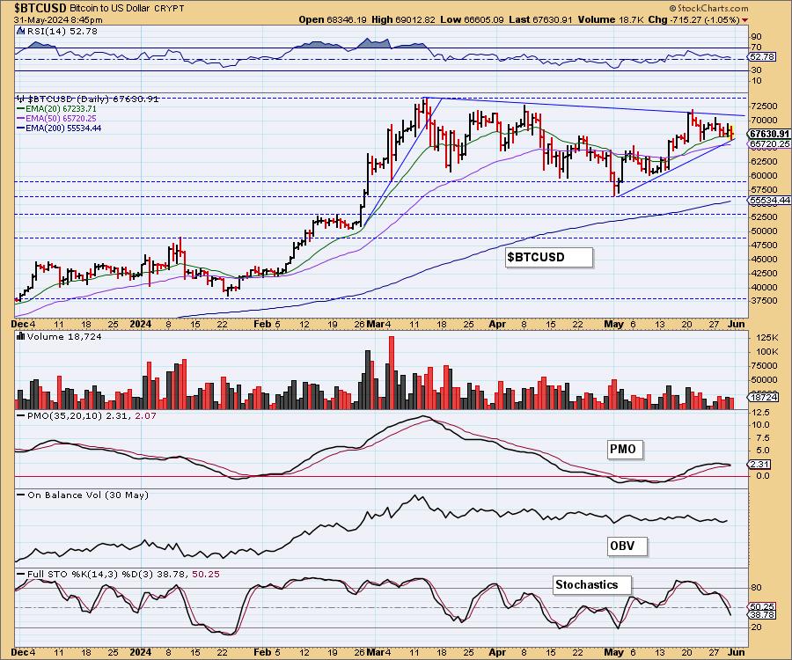Image resolution: width=792 pixels, height=660 pixels.
Task: Click the CRYPT exchange label
Action: [x=169, y=9]
